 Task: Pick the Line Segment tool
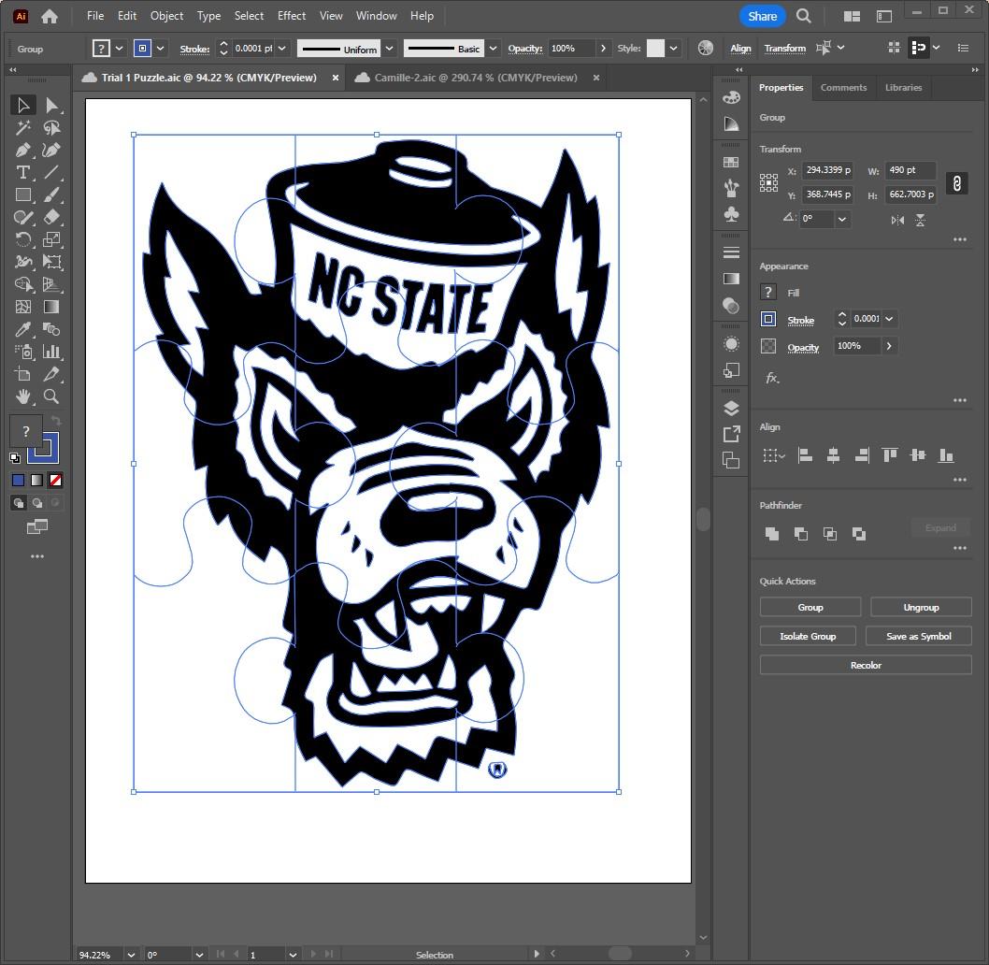click(51, 172)
